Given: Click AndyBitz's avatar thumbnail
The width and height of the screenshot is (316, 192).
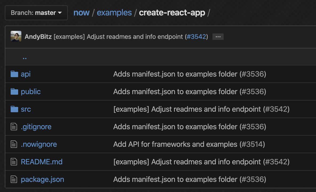Looking at the screenshot, I should click(16, 36).
